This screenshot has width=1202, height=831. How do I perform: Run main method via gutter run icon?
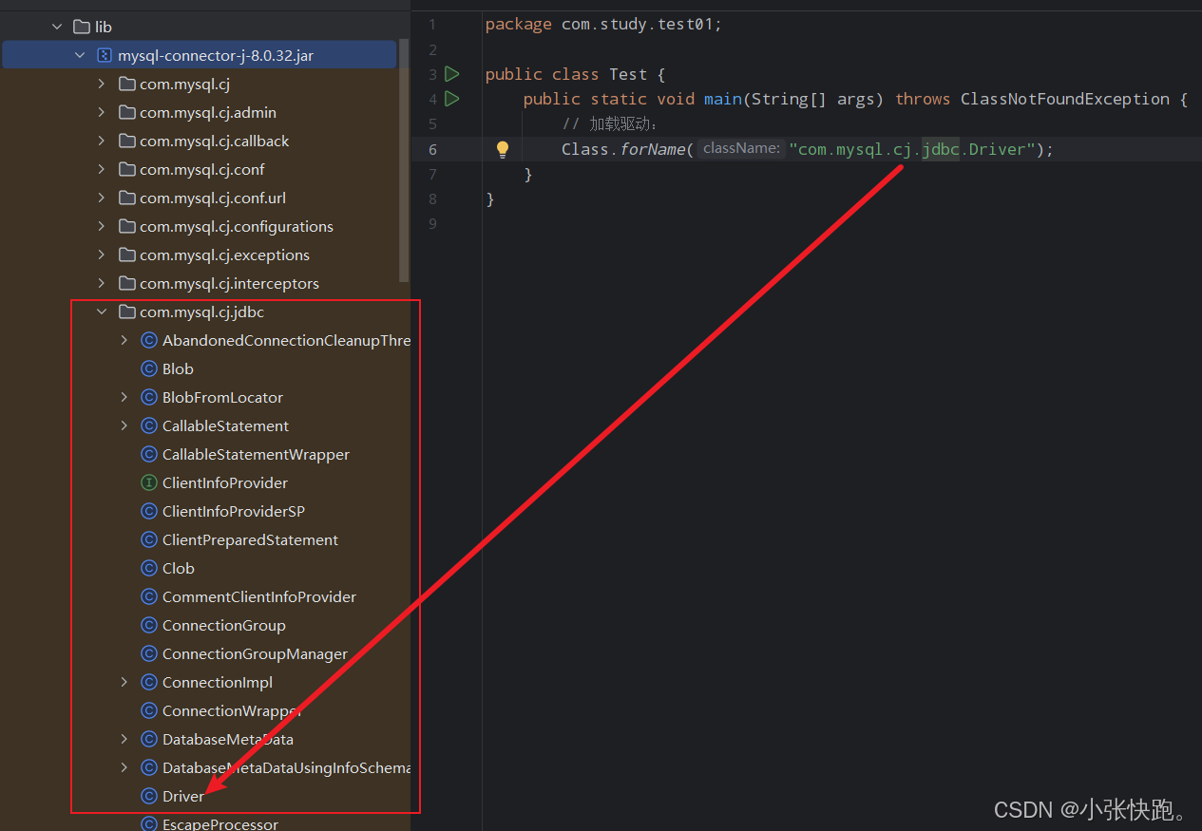click(x=452, y=99)
